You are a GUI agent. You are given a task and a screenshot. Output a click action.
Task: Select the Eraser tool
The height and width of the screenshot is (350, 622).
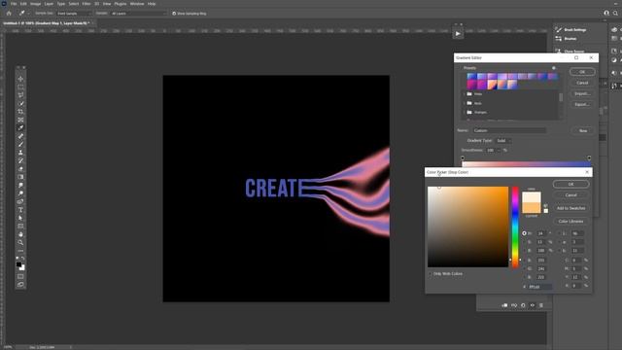[x=20, y=168]
